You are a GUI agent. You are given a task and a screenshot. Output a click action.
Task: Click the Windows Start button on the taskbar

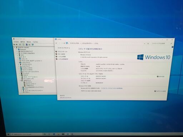tap(8, 134)
